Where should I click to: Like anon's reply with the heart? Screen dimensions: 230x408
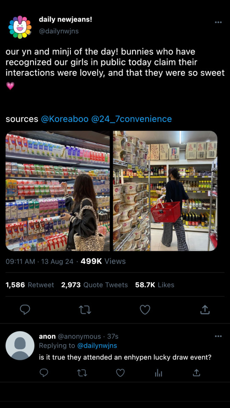[120, 373]
